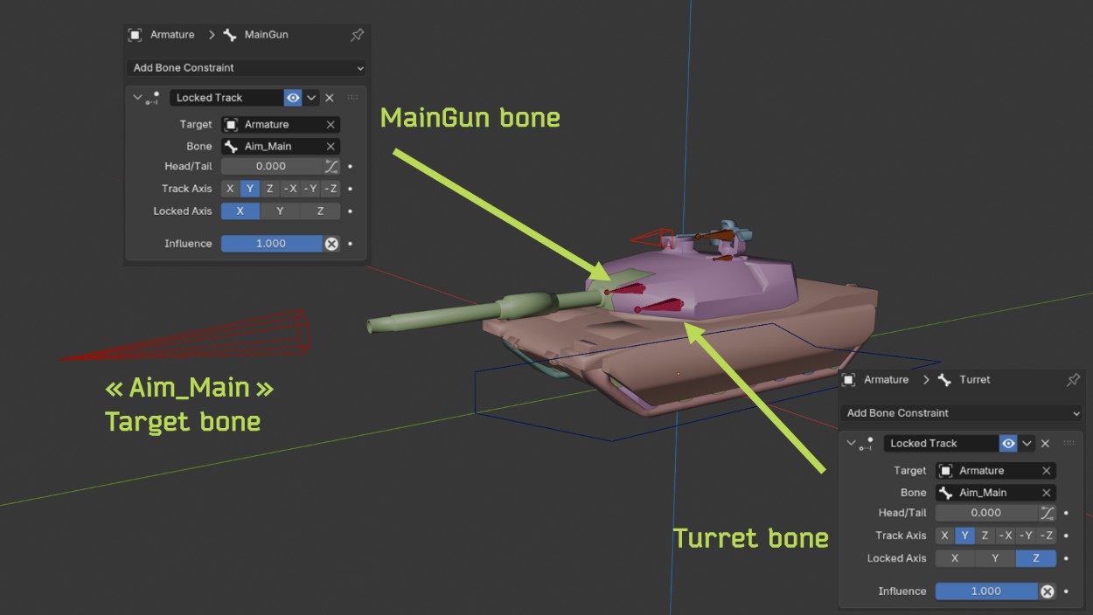
Task: Collapse the MainGun Locked Track constraint panel
Action: [x=137, y=98]
